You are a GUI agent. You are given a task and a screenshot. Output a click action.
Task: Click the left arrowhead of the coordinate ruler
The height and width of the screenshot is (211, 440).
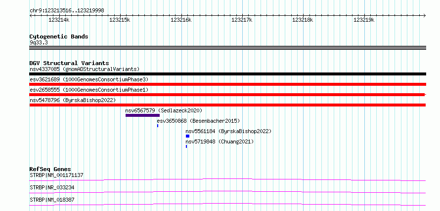[31, 15]
